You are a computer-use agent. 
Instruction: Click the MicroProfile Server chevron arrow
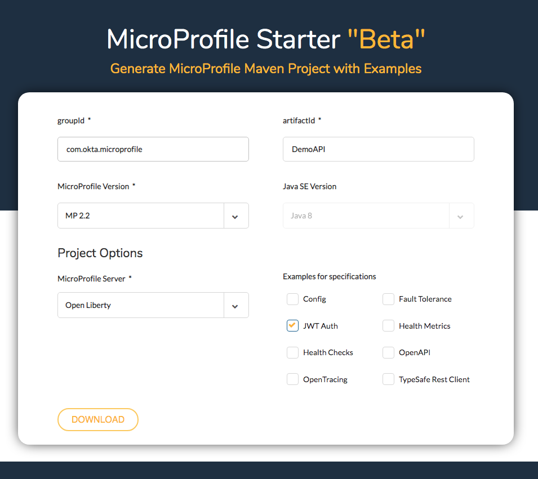tap(235, 306)
